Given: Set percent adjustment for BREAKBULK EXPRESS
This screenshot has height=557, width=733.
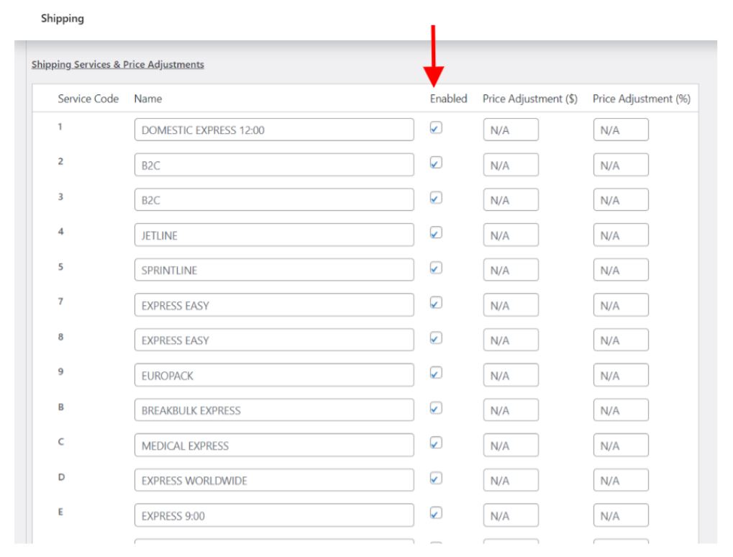Looking at the screenshot, I should pyautogui.click(x=621, y=410).
